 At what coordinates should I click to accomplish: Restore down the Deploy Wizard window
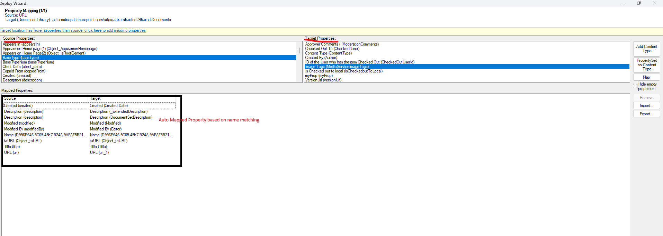(x=639, y=3)
